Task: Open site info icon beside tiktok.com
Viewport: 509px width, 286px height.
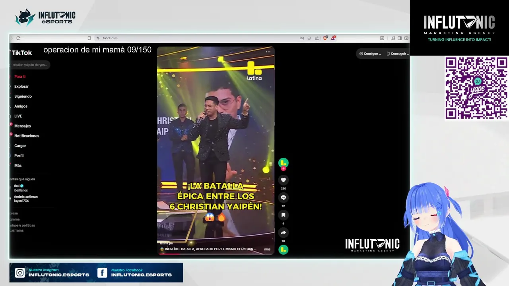Action: click(x=98, y=38)
